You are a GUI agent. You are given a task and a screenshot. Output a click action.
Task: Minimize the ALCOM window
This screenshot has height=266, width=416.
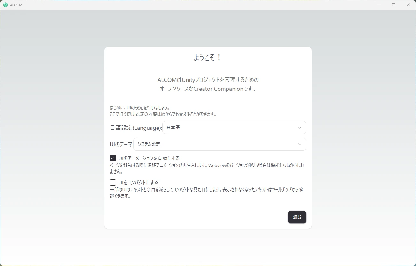379,5
